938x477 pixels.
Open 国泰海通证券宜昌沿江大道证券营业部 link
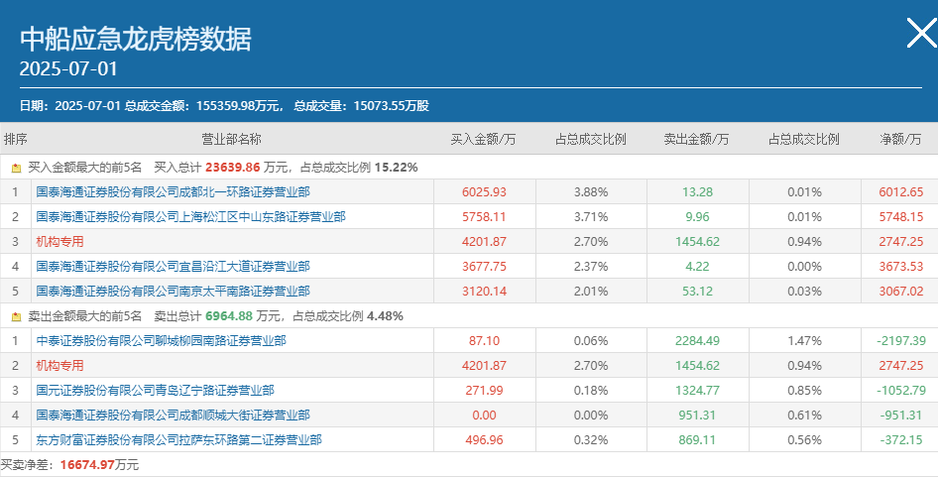pyautogui.click(x=173, y=267)
